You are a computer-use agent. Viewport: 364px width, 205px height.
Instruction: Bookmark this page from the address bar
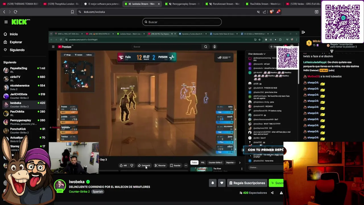click(72, 12)
